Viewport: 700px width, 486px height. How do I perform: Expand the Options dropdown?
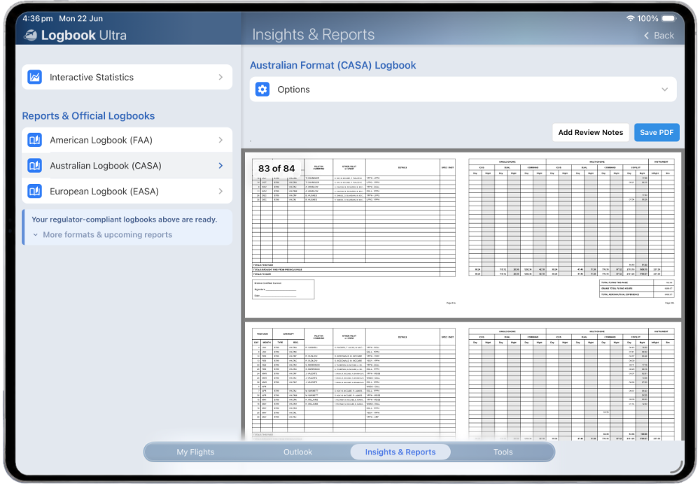pyautogui.click(x=463, y=90)
